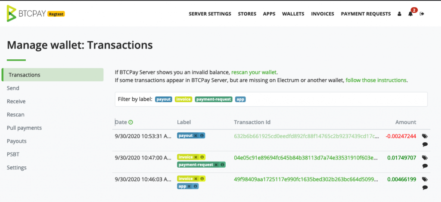Image resolution: width=441 pixels, height=202 pixels.
Task: Follow the rescan your wallet link
Action: point(254,72)
